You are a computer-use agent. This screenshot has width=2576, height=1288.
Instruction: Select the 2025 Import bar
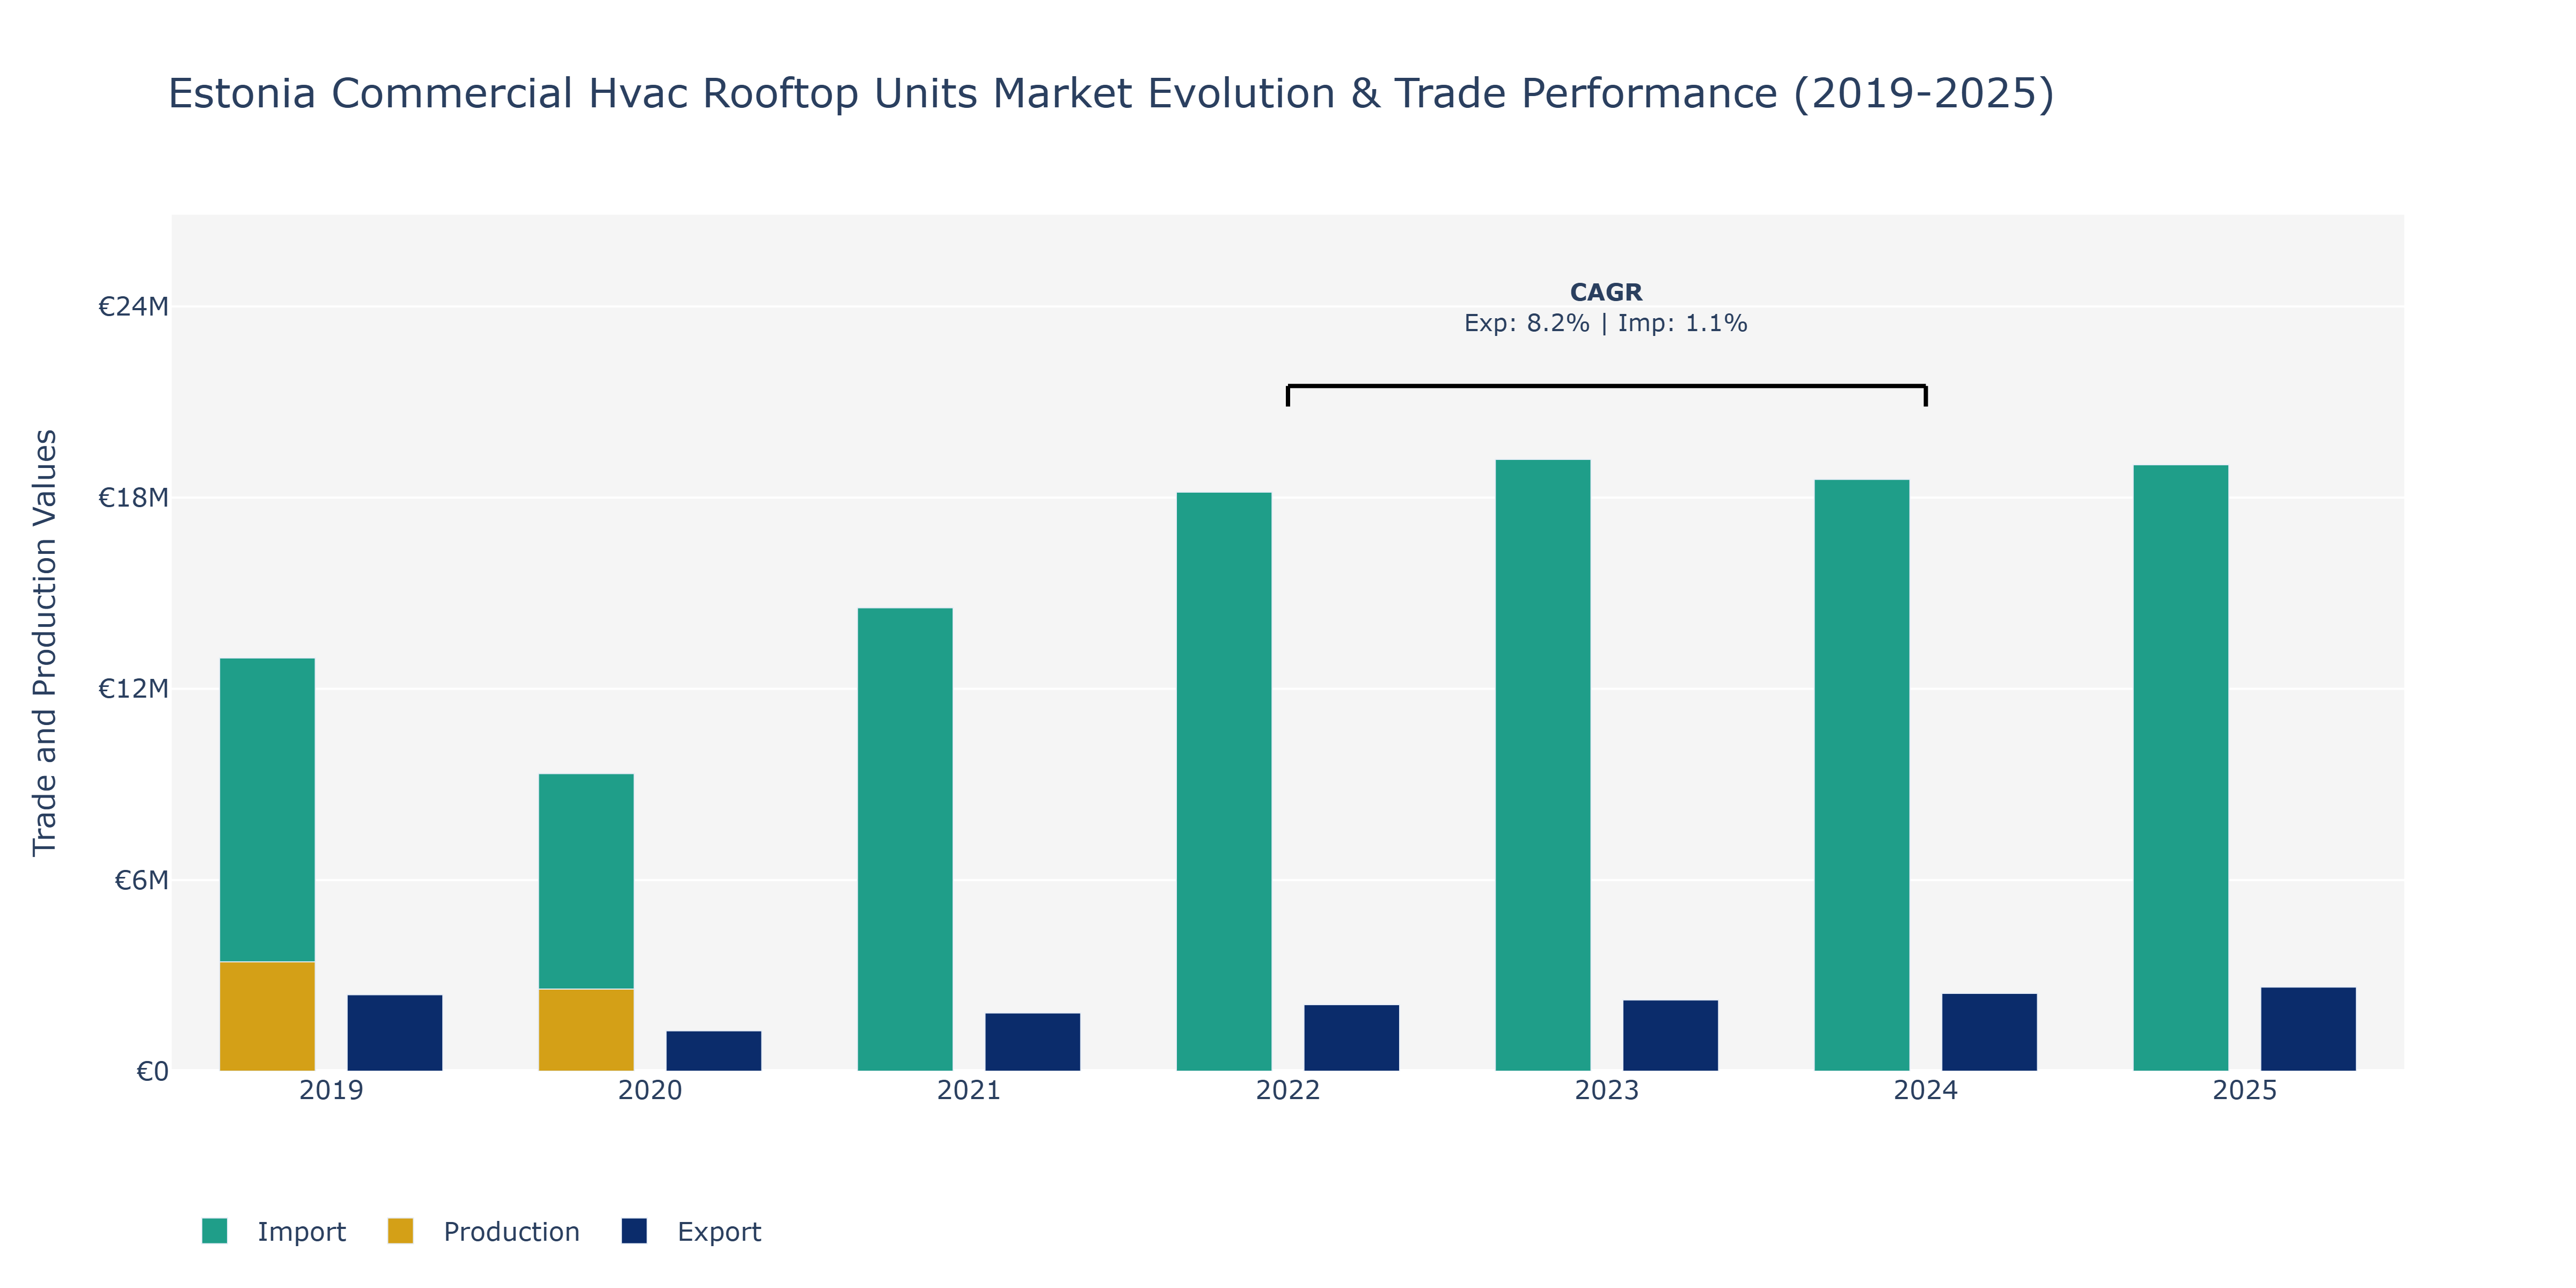pyautogui.click(x=2181, y=768)
